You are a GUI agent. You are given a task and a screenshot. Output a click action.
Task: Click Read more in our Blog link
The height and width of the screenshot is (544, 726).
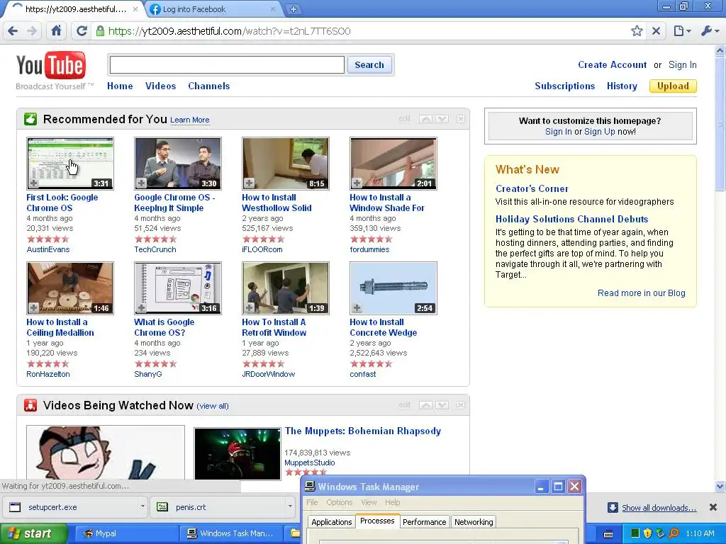tap(641, 293)
